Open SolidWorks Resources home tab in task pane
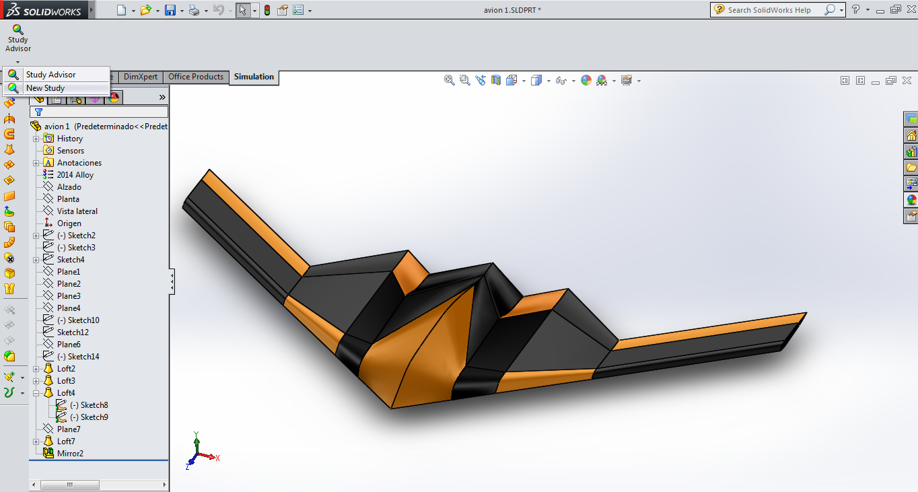Screen dimensions: 918x492 point(911,135)
